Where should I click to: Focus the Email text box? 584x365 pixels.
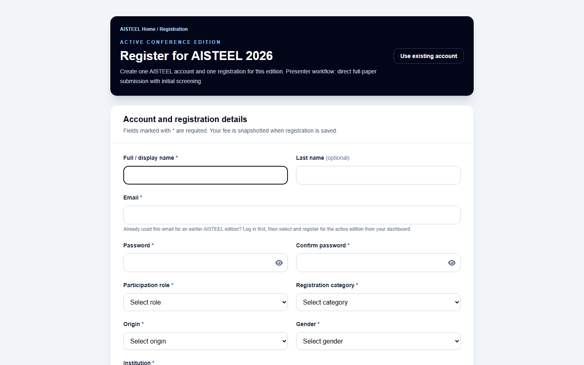pyautogui.click(x=292, y=215)
